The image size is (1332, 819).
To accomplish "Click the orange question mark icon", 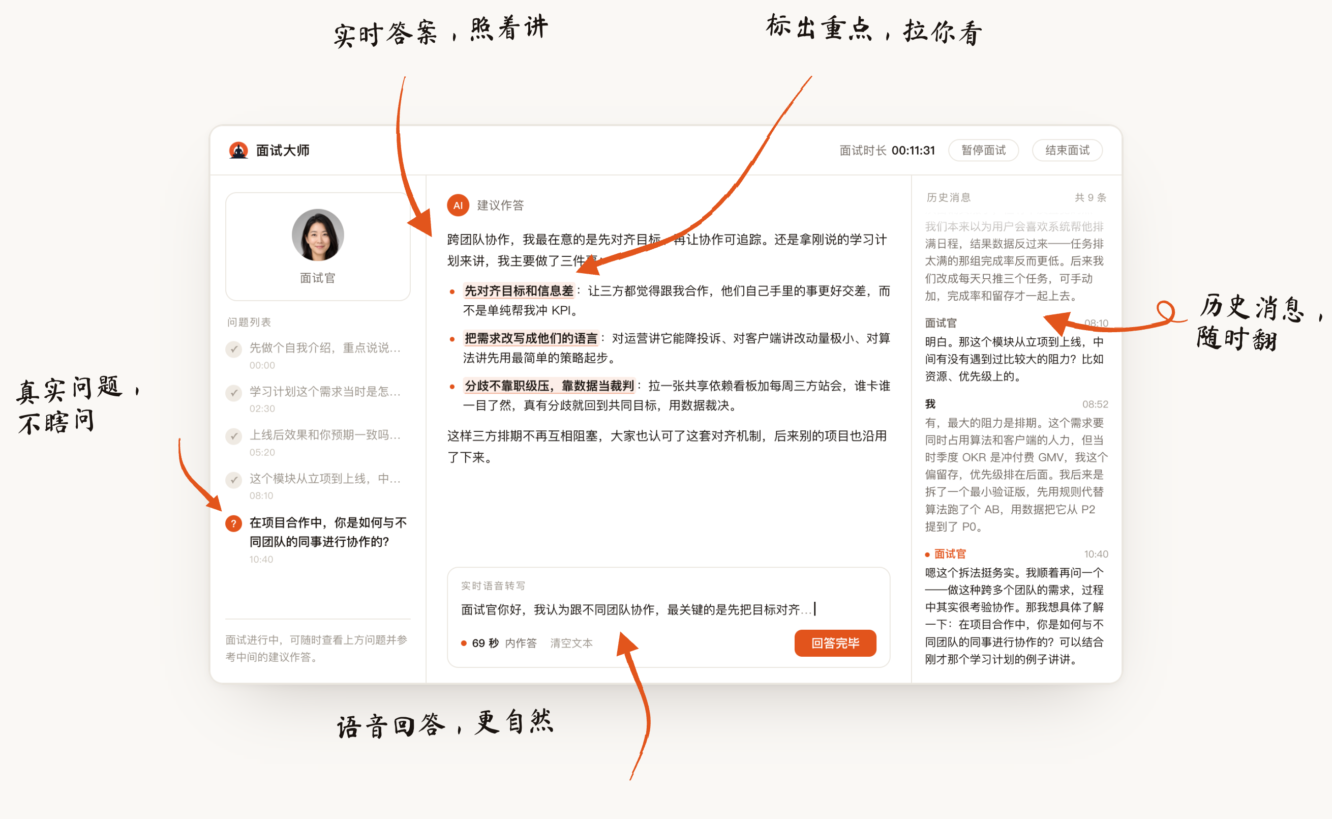I will [234, 523].
